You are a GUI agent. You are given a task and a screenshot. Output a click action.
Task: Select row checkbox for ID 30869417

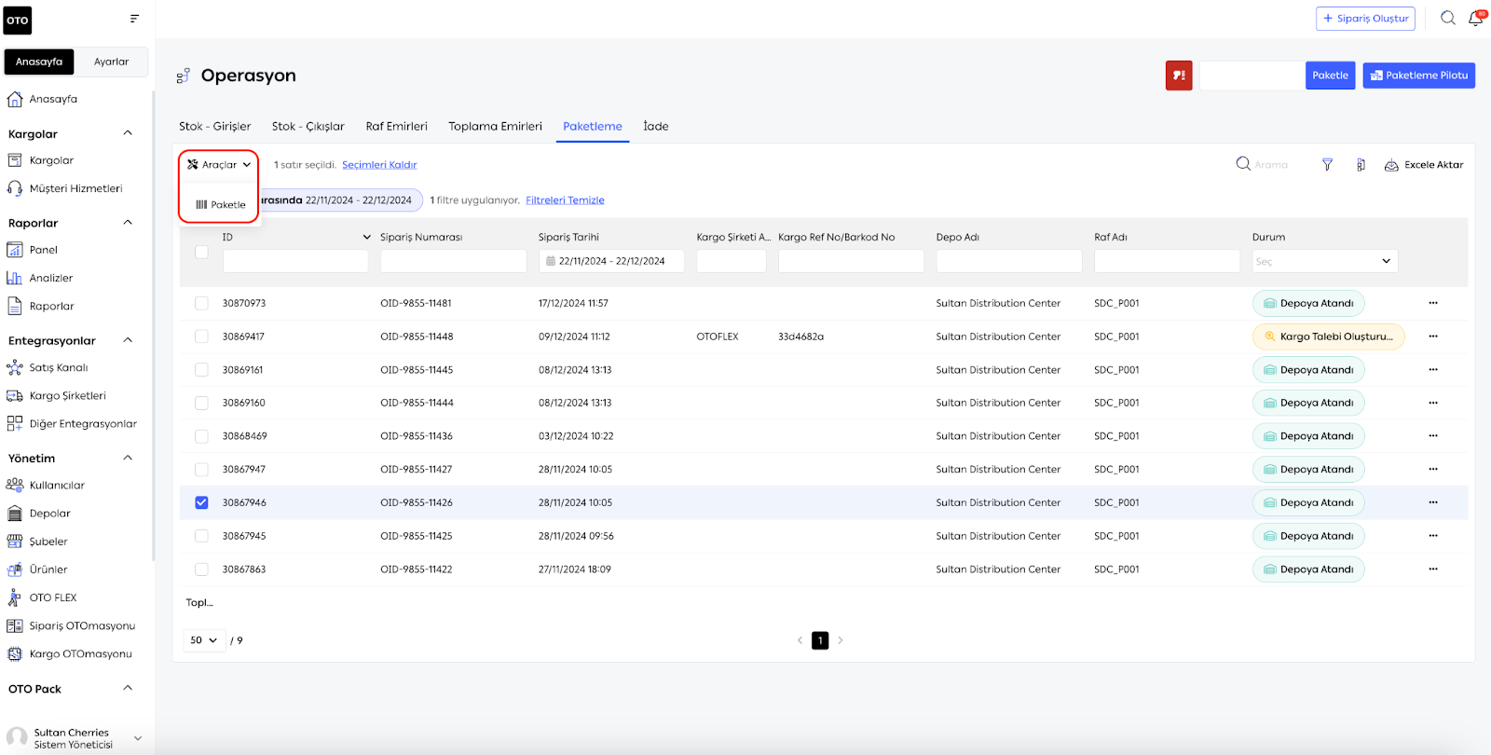[201, 336]
